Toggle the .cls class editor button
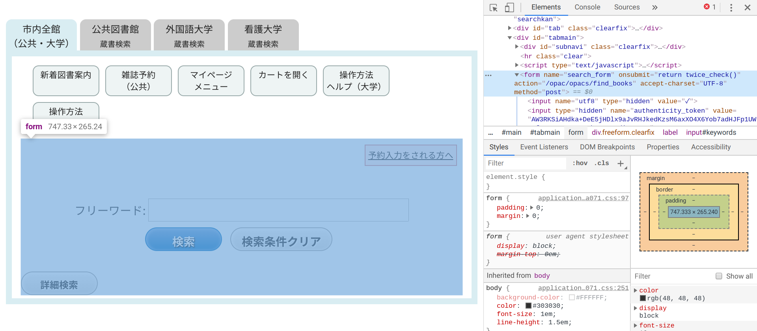 602,163
